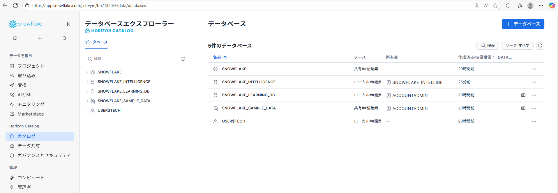558x193 pixels.
Task: Collapse the Snowflake sidebar panel
Action: pyautogui.click(x=69, y=24)
